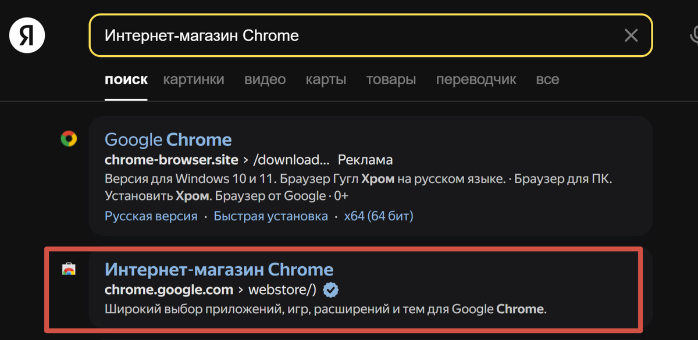Clear the search query with X

point(631,36)
